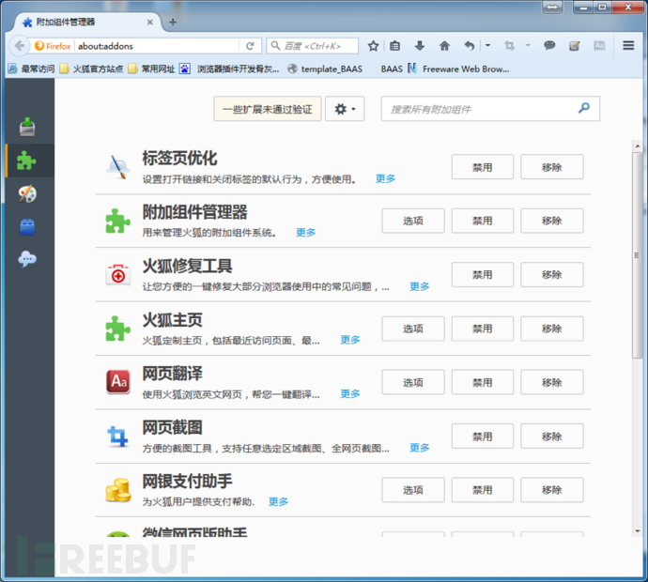Viewport: 648px width, 582px height.
Task: Click the undo closed tab arrow icon
Action: pyautogui.click(x=469, y=45)
